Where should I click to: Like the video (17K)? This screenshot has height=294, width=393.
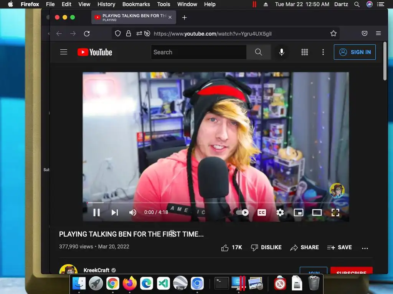[x=231, y=248]
